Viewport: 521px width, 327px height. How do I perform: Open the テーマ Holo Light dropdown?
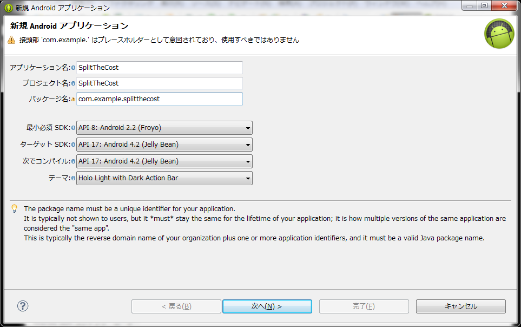tap(164, 178)
